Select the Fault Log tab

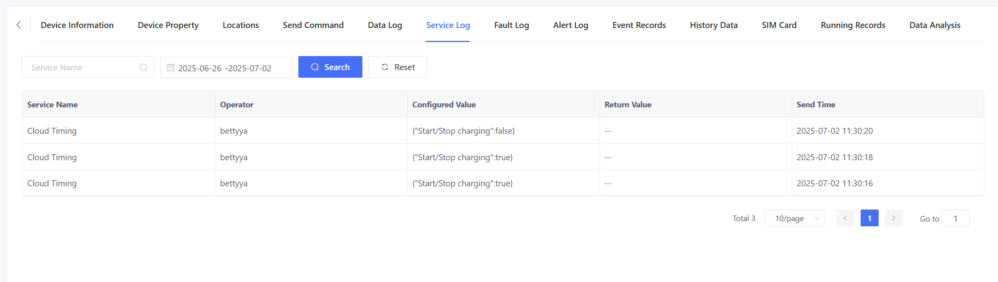(511, 25)
